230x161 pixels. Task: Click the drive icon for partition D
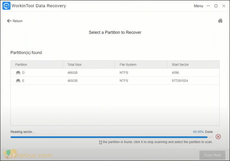(18, 73)
